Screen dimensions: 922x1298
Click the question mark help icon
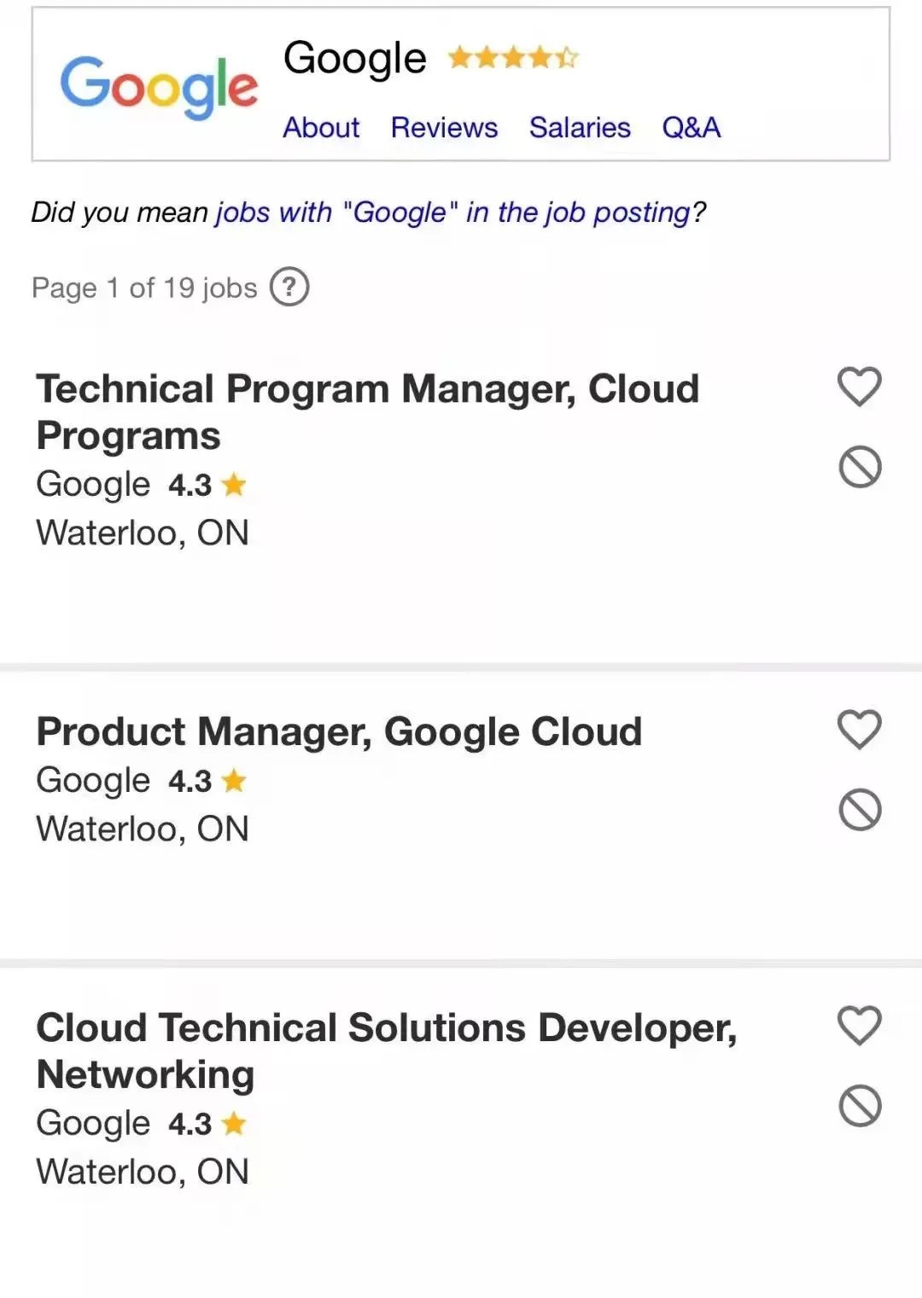click(x=289, y=287)
